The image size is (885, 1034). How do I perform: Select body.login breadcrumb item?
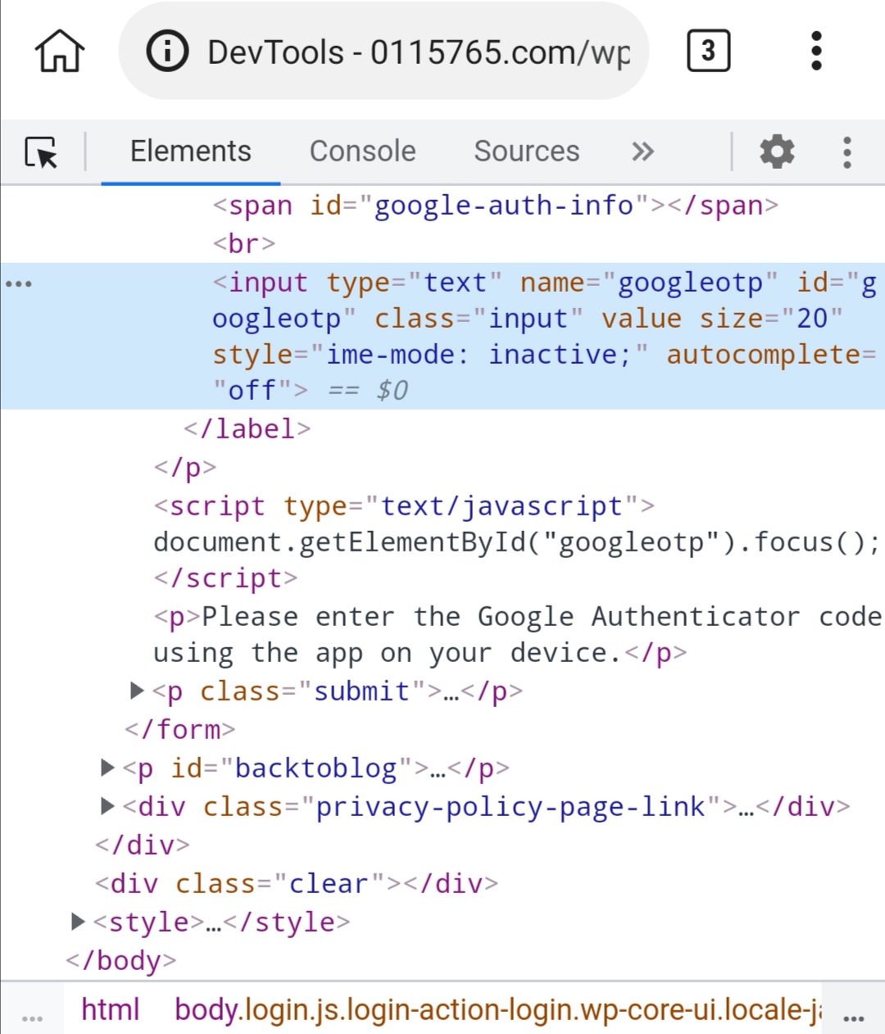pyautogui.click(x=498, y=1009)
